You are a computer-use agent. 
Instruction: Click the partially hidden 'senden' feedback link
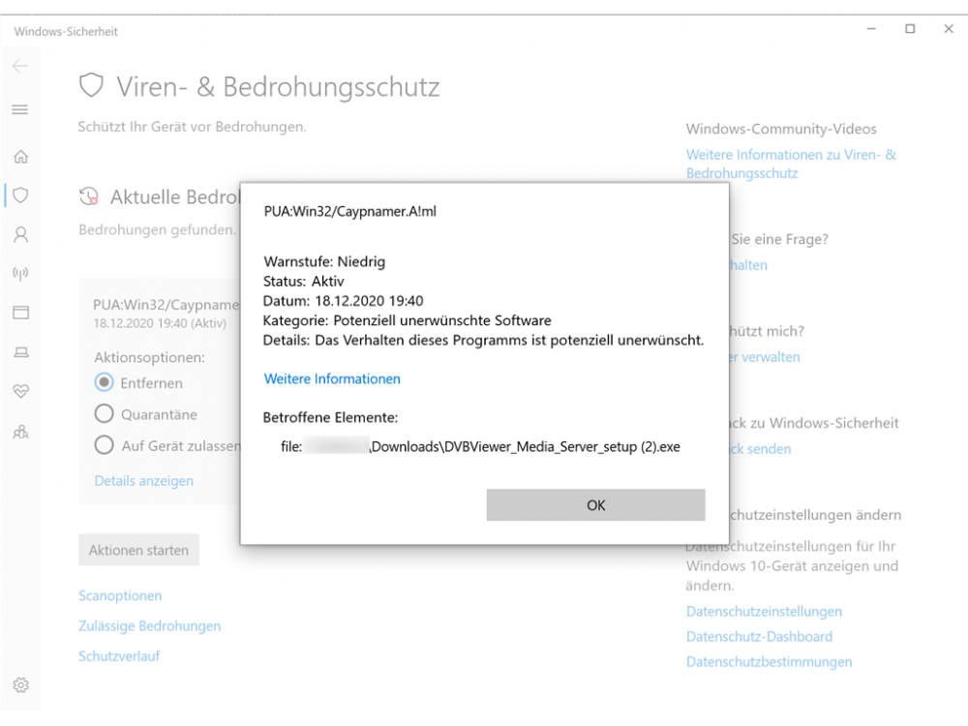761,449
